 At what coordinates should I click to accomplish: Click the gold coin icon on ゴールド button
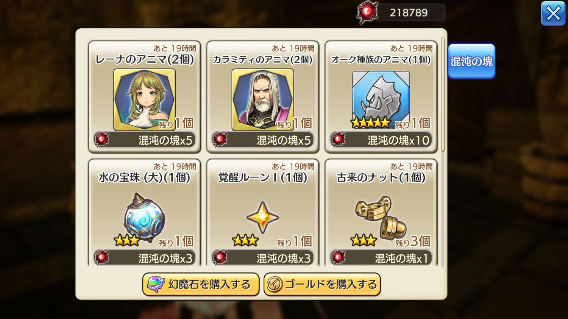[275, 285]
